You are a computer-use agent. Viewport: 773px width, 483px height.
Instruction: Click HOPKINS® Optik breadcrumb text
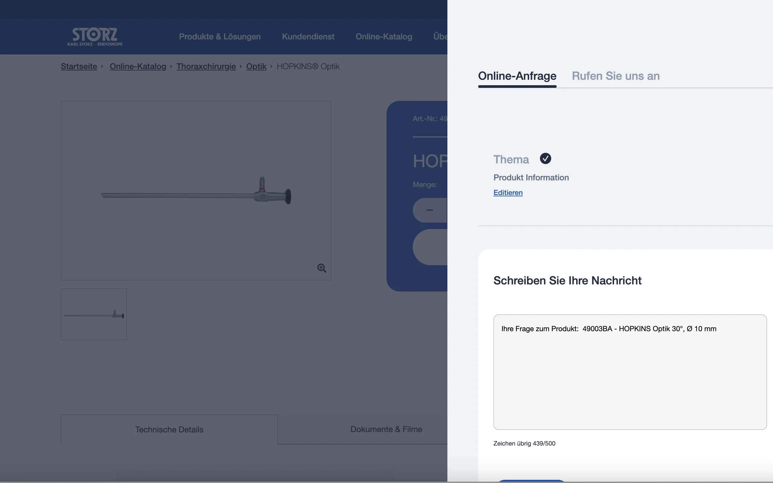click(x=308, y=66)
